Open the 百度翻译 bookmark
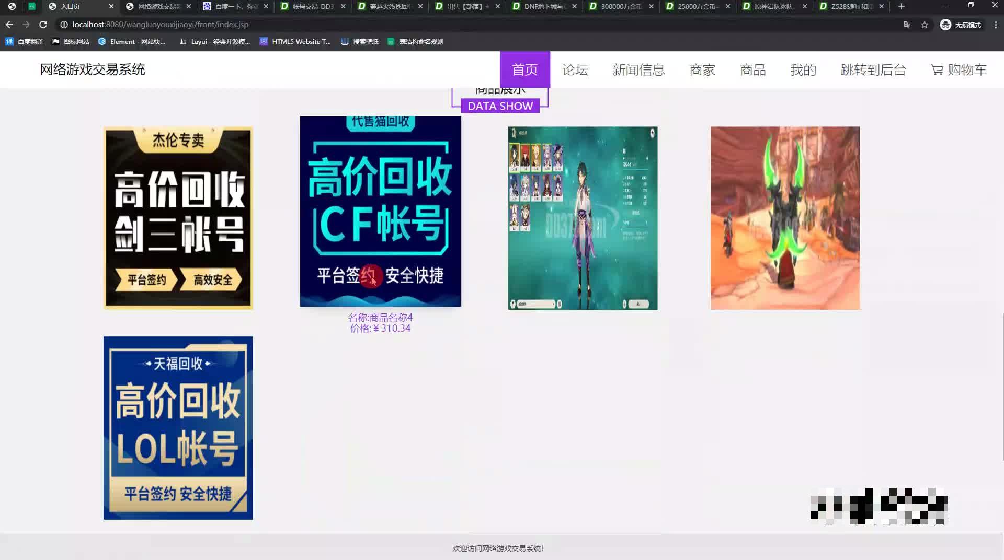This screenshot has width=1004, height=560. tap(25, 42)
